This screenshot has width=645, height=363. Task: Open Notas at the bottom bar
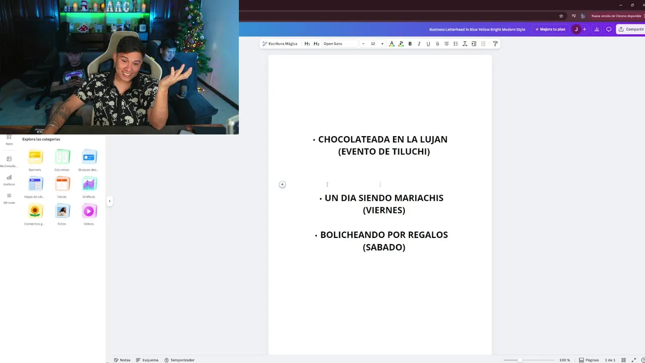click(122, 360)
